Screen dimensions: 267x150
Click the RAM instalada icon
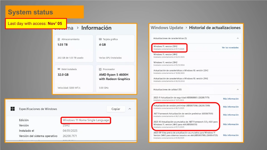59,69
